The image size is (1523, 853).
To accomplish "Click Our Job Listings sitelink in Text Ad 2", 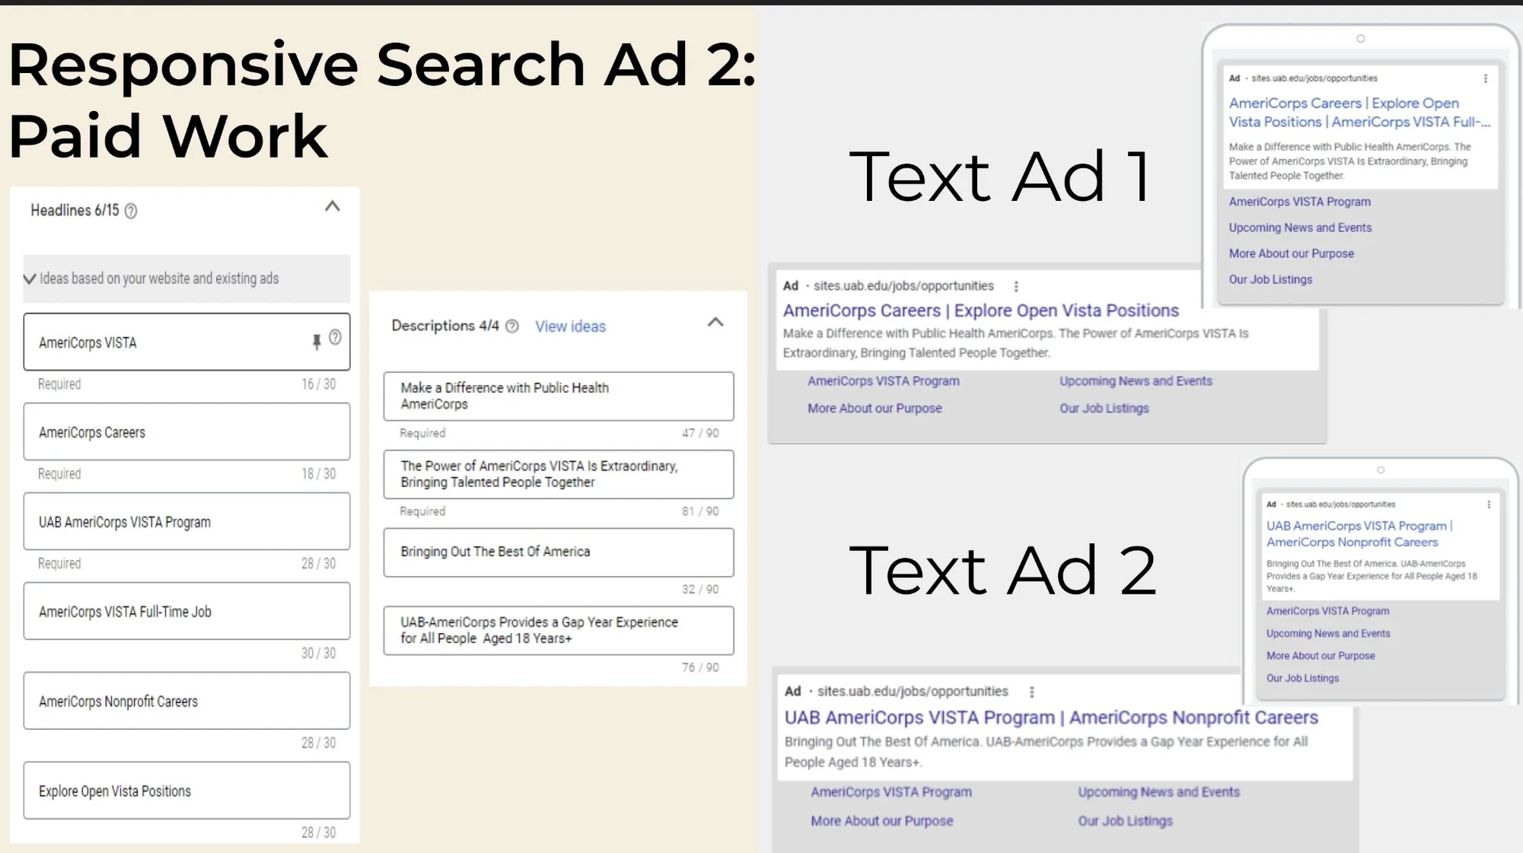I will click(x=1125, y=821).
